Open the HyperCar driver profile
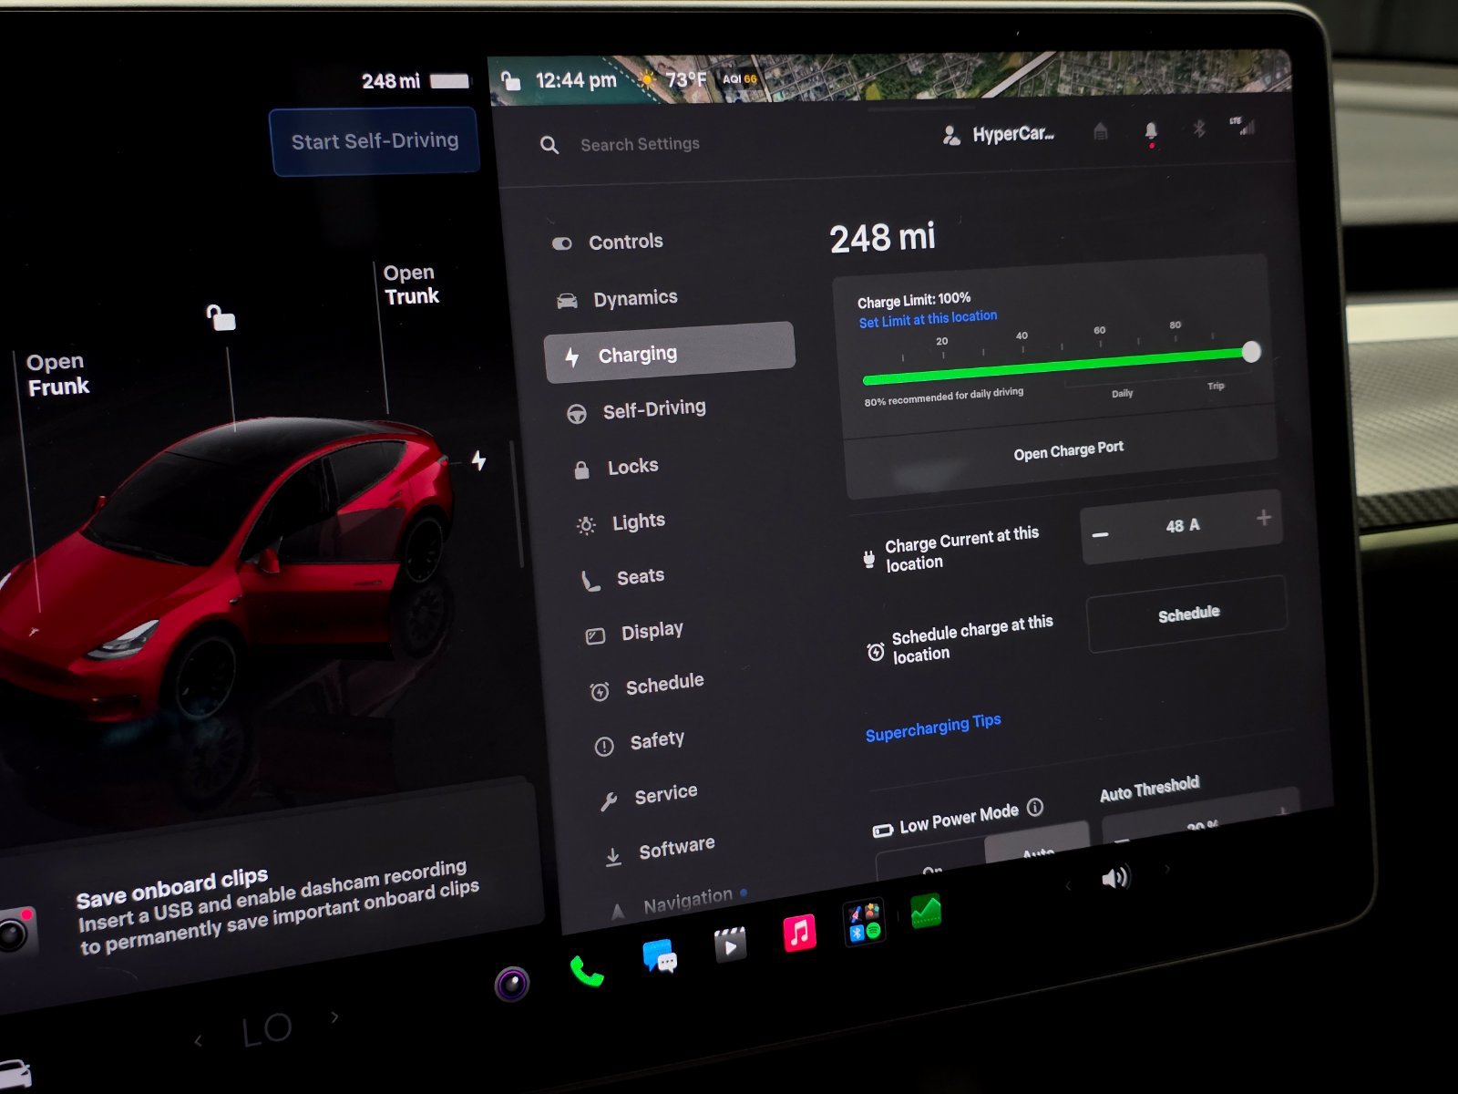Image resolution: width=1458 pixels, height=1094 pixels. pyautogui.click(x=999, y=135)
